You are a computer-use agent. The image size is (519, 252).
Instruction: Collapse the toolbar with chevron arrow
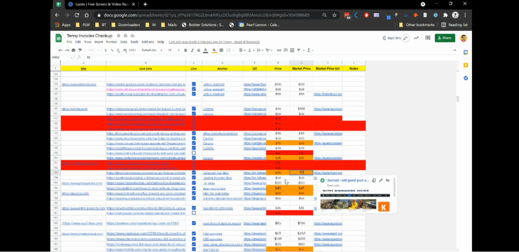[x=456, y=50]
